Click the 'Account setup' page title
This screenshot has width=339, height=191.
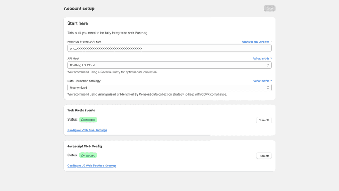[x=79, y=9]
